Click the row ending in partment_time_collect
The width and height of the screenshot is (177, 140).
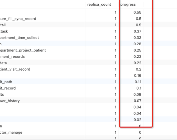(x=88, y=38)
